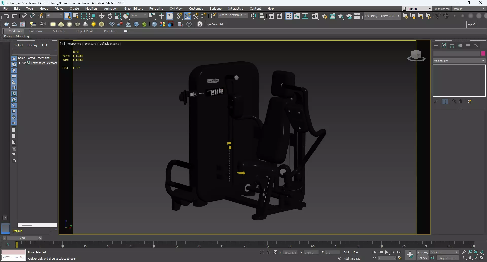Click the Perspective viewport label

[x=74, y=44]
